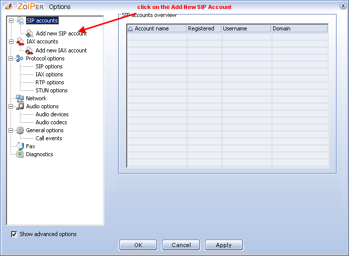Open IAX options page
This screenshot has height=256, width=349.
[49, 74]
